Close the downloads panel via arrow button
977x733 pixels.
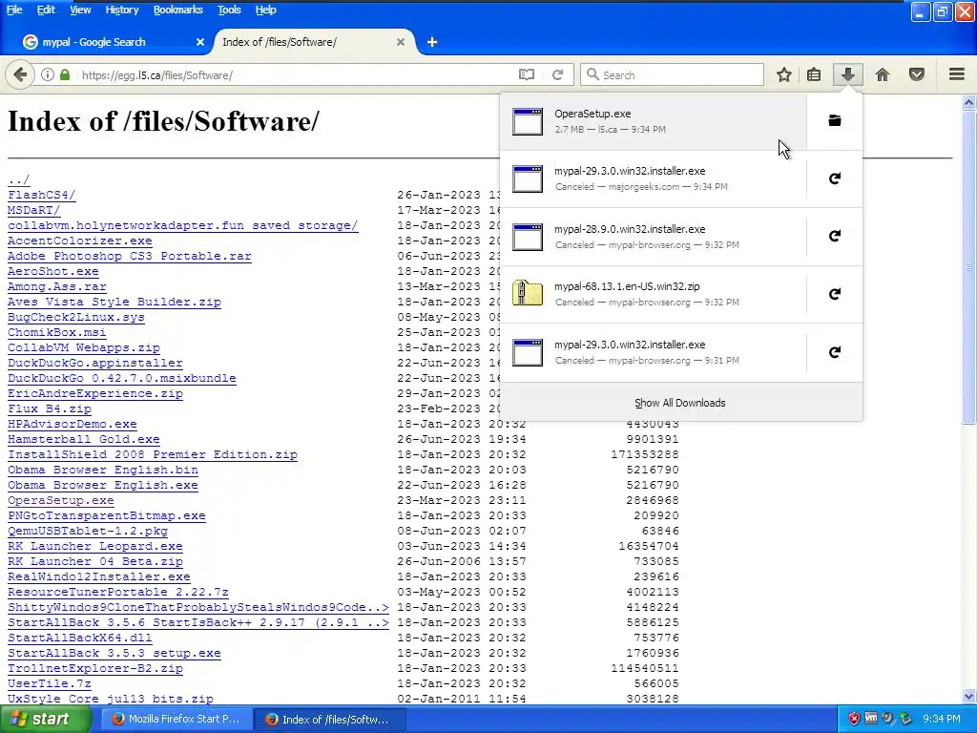pos(847,74)
